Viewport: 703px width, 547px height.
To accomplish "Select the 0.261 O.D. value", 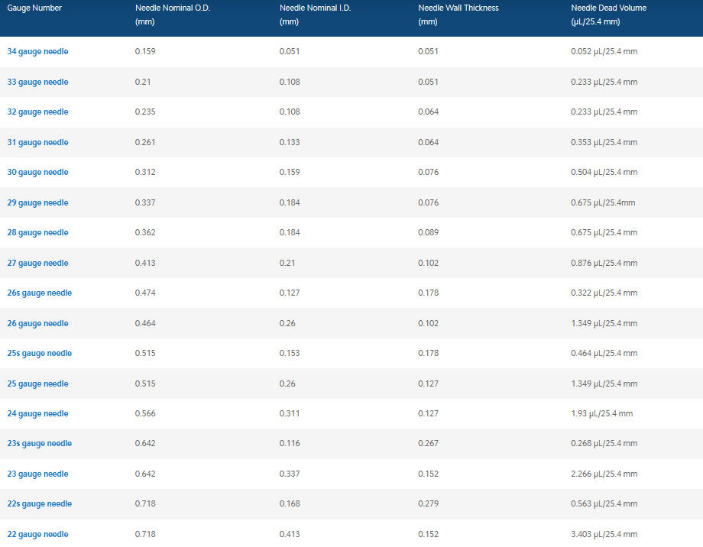I will 145,142.
